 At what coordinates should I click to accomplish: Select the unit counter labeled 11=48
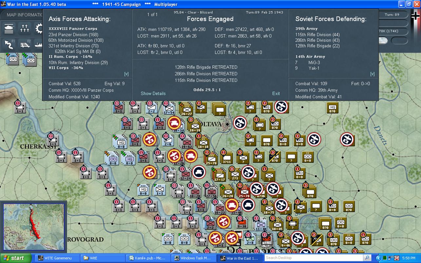click(x=261, y=224)
